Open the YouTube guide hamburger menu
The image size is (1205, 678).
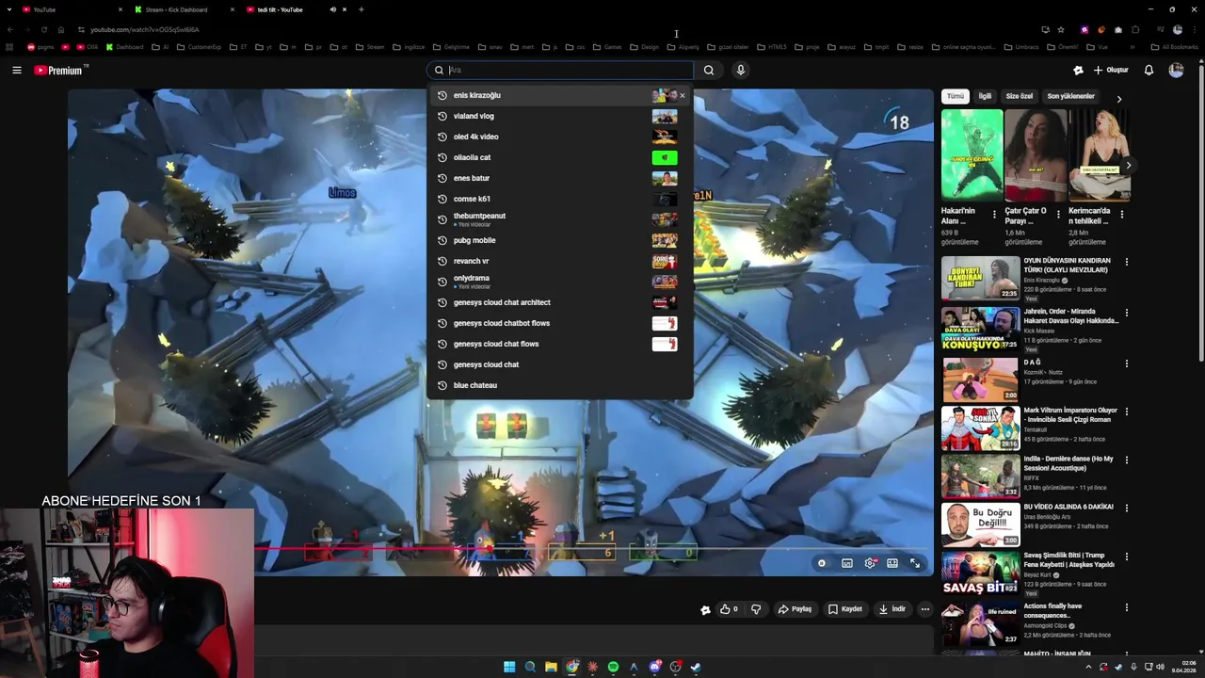click(x=16, y=70)
